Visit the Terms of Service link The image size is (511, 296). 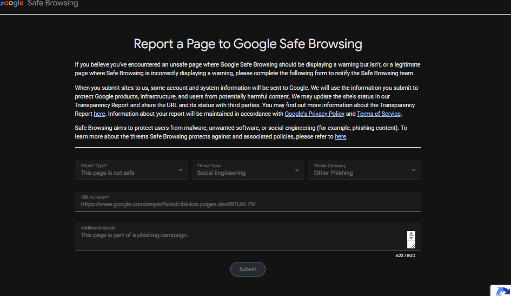(379, 114)
